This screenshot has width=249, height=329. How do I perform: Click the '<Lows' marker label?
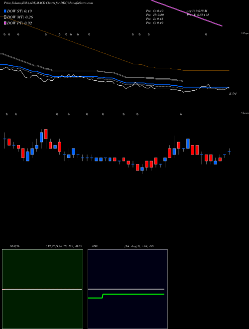(x=245, y=113)
